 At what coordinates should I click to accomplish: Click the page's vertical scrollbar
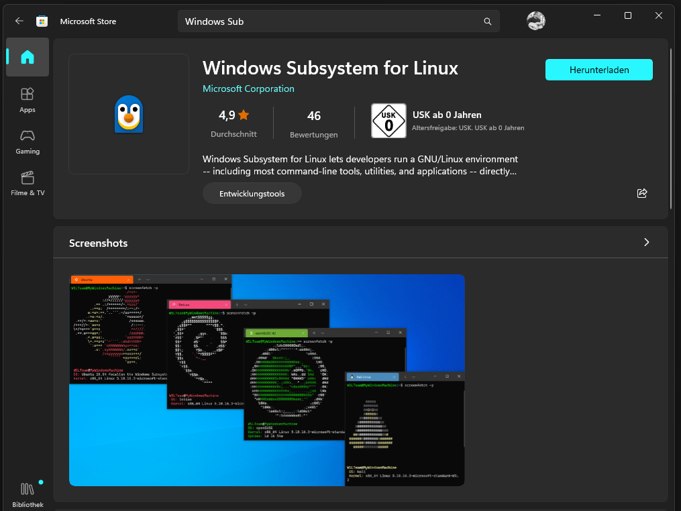[x=671, y=130]
